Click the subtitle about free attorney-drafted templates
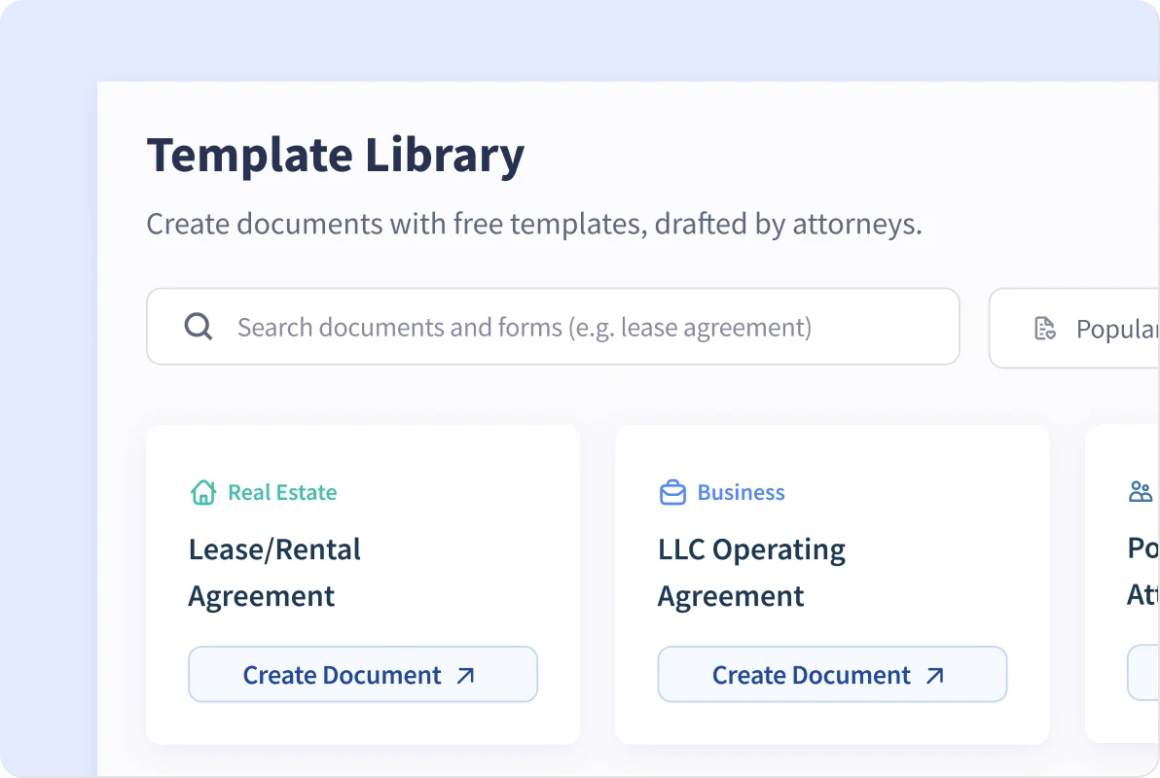The width and height of the screenshot is (1160, 778). (533, 225)
